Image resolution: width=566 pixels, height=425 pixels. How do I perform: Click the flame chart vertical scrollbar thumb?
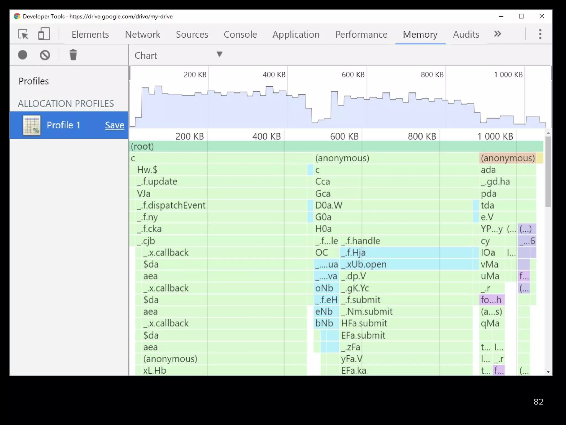tap(548, 172)
